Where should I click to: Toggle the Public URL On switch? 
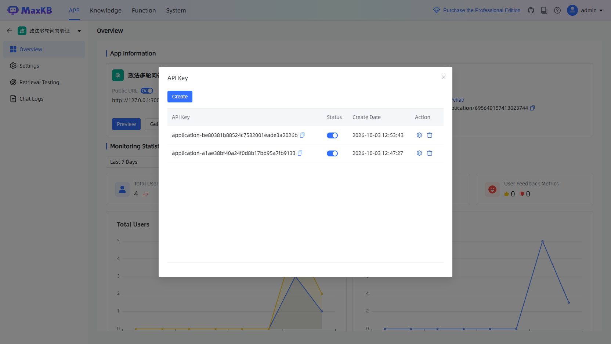[147, 91]
